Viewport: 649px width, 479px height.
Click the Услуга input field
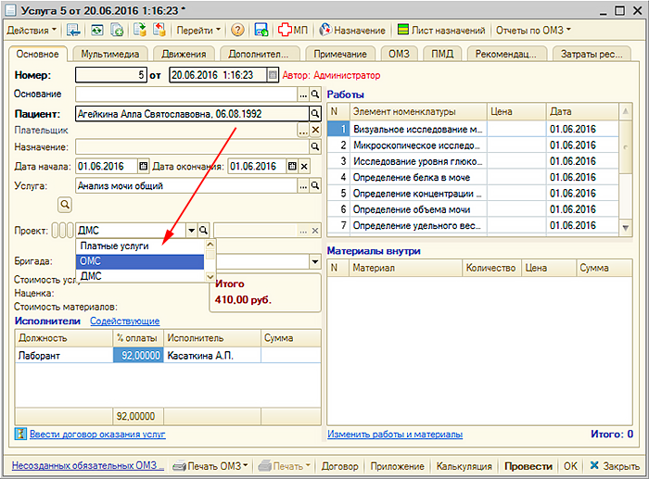pos(185,186)
